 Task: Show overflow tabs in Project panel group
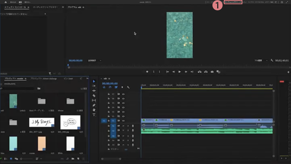coord(87,78)
